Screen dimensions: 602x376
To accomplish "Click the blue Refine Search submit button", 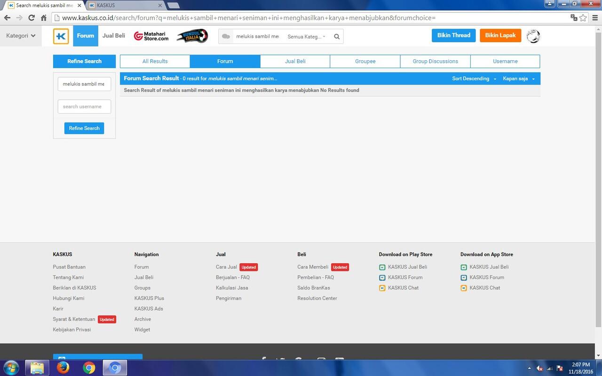I will coord(84,128).
